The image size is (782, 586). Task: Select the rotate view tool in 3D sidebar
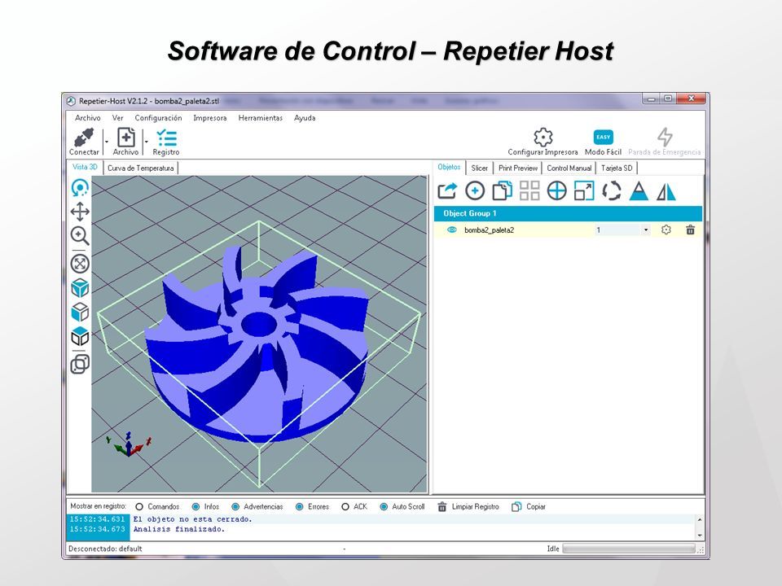tap(80, 188)
